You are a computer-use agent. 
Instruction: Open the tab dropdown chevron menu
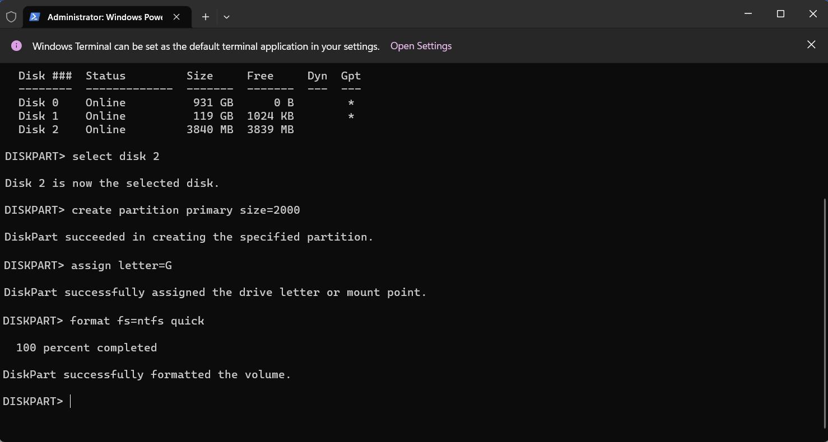tap(226, 17)
